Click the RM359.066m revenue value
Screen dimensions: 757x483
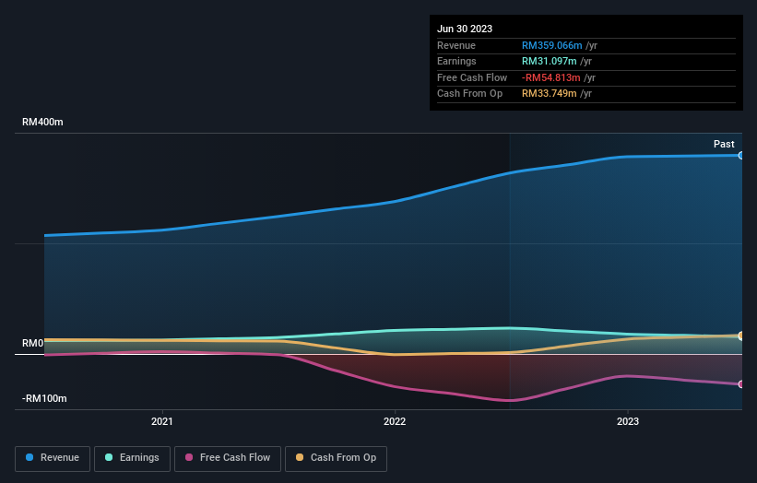coord(551,45)
